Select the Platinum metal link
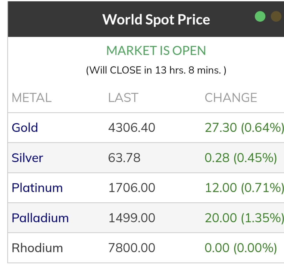Viewport: 284px width, 271px height. 37,188
